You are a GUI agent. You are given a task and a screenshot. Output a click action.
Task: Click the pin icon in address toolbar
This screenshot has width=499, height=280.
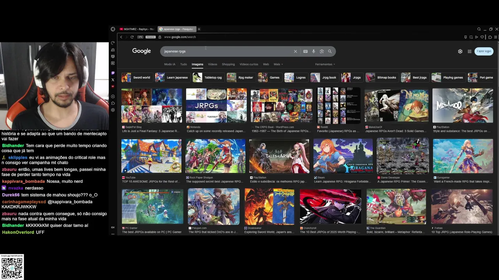[x=465, y=37]
